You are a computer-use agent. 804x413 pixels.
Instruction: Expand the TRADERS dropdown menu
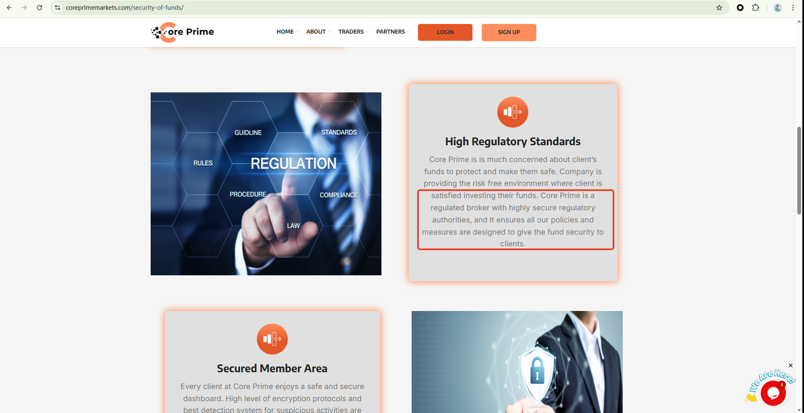click(x=353, y=32)
